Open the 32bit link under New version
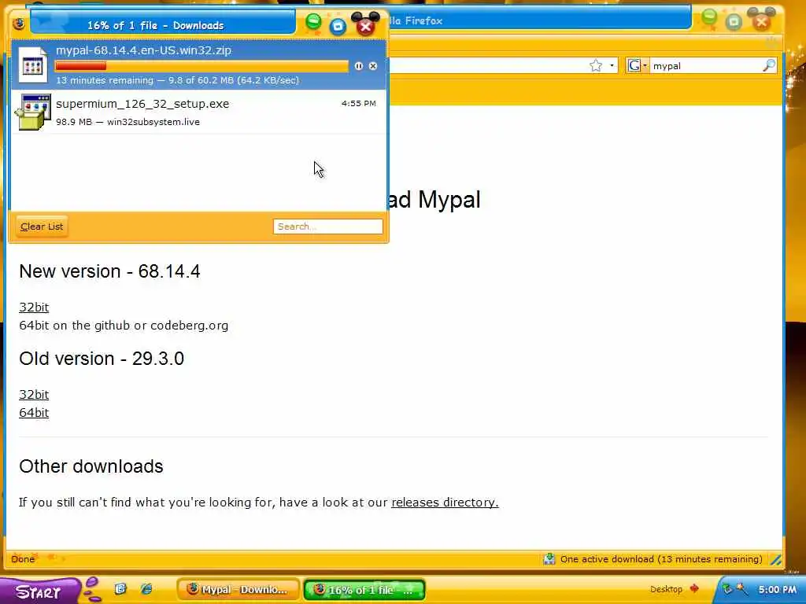Image resolution: width=806 pixels, height=604 pixels. point(34,308)
